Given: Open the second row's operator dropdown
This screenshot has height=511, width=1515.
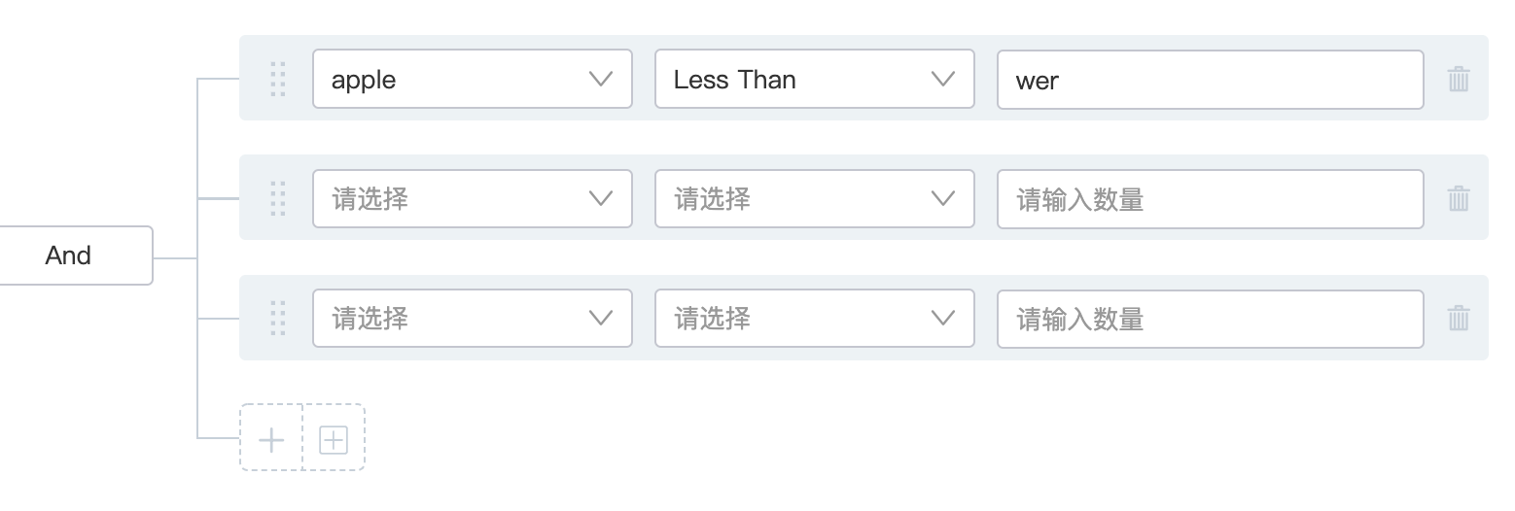Looking at the screenshot, I should coord(814,198).
